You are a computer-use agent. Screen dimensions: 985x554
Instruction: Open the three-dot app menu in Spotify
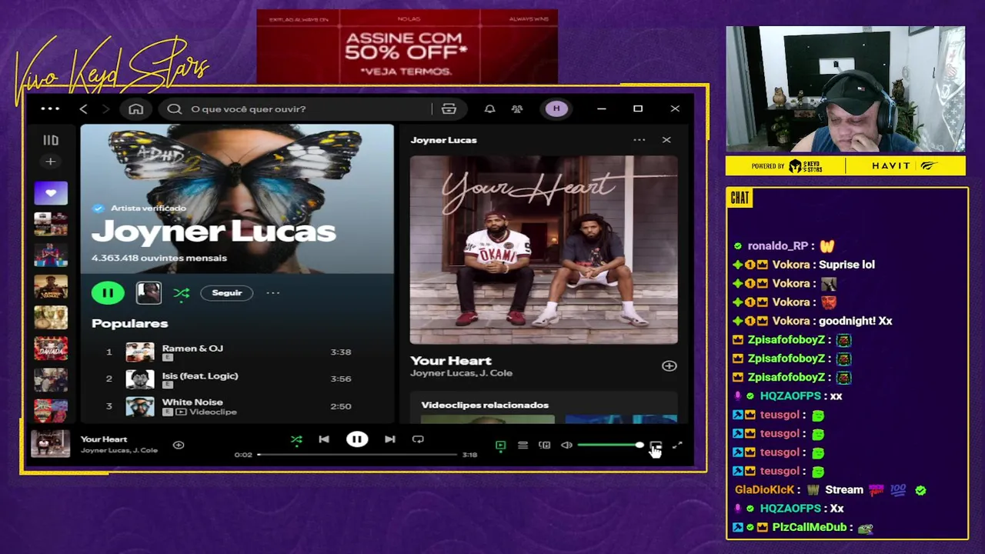click(x=50, y=109)
